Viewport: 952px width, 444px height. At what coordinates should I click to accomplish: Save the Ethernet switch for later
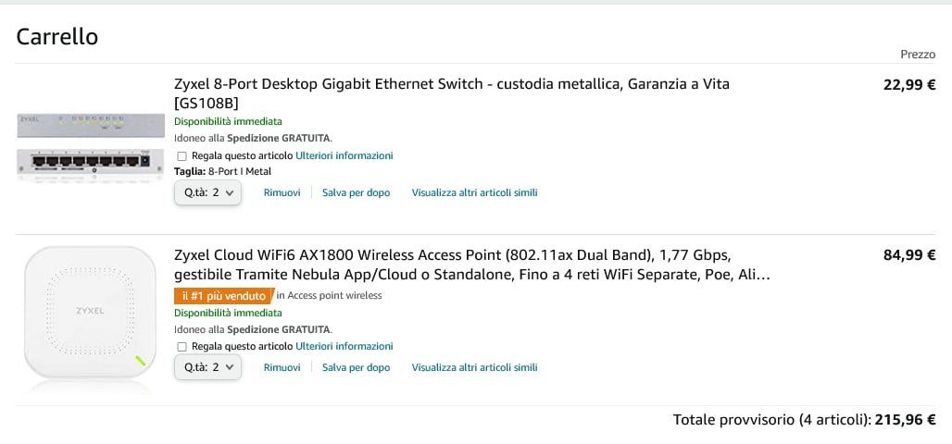356,193
